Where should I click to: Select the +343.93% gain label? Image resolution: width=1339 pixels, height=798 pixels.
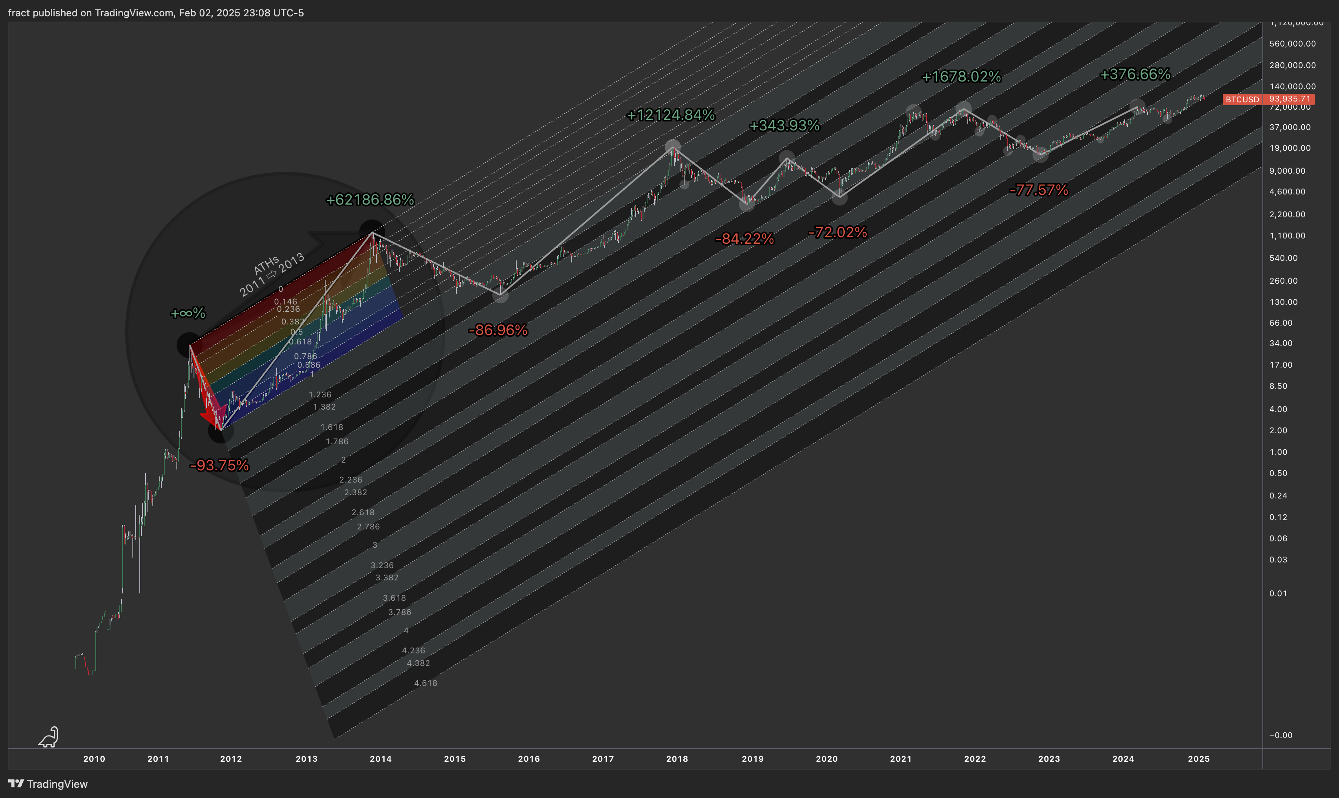coord(784,126)
